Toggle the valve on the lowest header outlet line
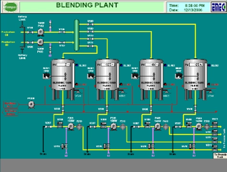The width and height of the screenshot is (227, 172). coord(91,46)
